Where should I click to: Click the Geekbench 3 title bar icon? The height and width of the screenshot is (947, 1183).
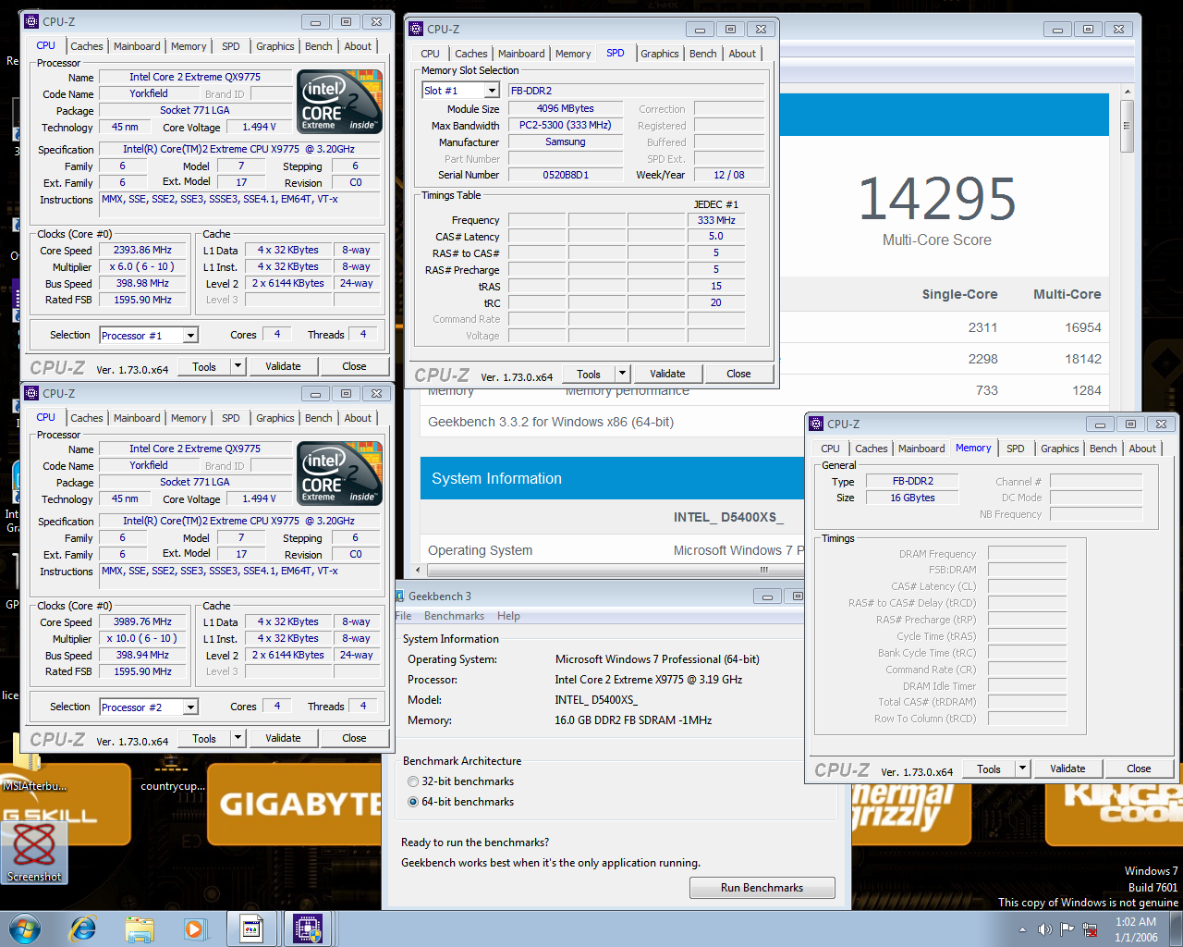tap(400, 596)
